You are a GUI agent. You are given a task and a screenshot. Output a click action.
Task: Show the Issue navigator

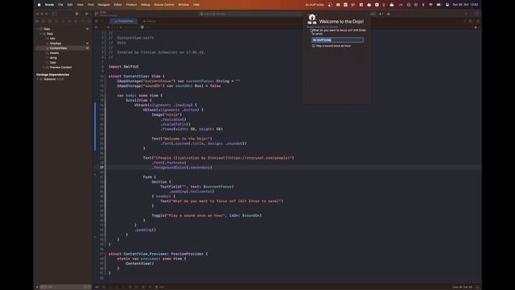pyautogui.click(x=63, y=21)
